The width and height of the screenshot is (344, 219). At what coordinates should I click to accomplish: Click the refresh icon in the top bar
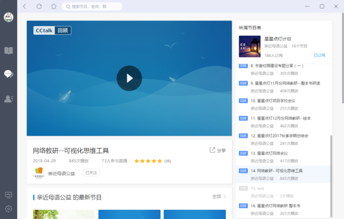tap(39, 6)
